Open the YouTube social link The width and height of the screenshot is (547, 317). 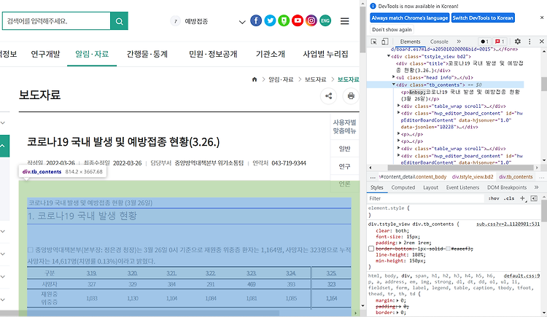tap(298, 20)
